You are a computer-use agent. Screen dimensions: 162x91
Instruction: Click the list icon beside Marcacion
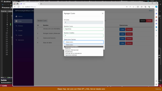click(x=16, y=40)
